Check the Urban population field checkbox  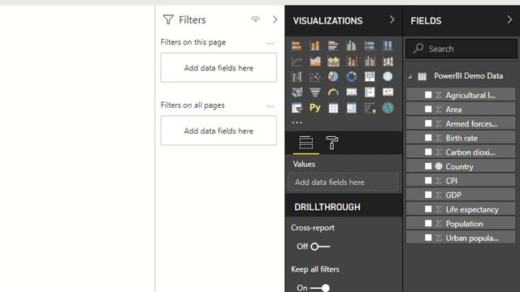click(x=428, y=238)
